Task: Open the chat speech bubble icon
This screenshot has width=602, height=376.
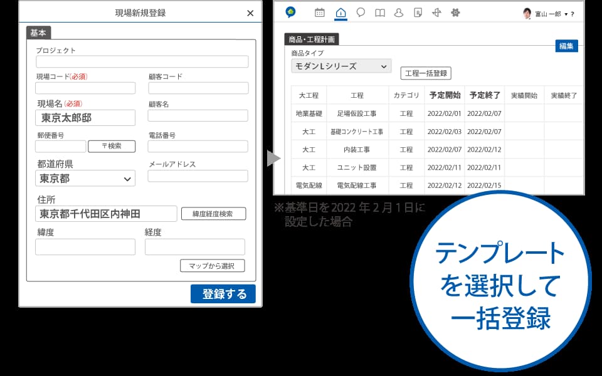Action: click(x=361, y=13)
